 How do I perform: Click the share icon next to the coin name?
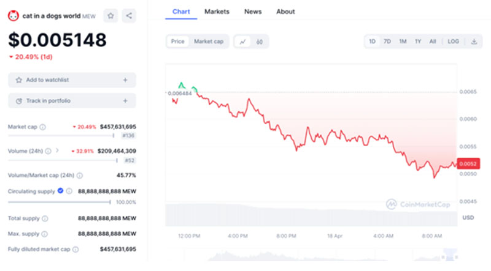[129, 16]
